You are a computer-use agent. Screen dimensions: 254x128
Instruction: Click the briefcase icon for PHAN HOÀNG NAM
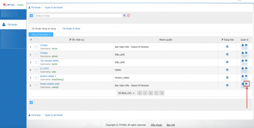pos(246,84)
